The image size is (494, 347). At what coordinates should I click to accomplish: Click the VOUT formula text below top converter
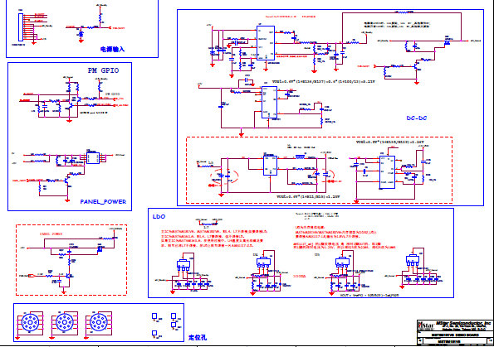[324, 81]
